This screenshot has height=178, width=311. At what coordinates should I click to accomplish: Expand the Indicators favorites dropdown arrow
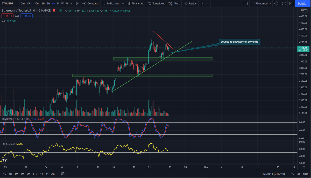point(123,4)
